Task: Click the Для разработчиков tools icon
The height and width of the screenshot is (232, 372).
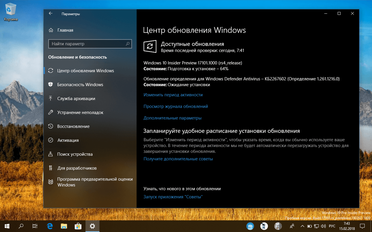Action: coord(51,168)
